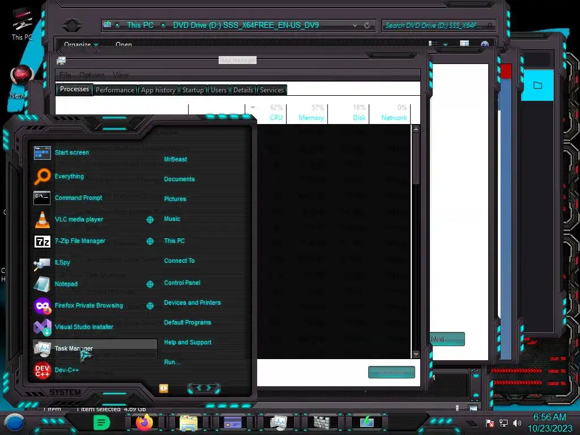The image size is (580, 435).
Task: Click the left arrow at start menu bottom
Action: tap(198, 388)
